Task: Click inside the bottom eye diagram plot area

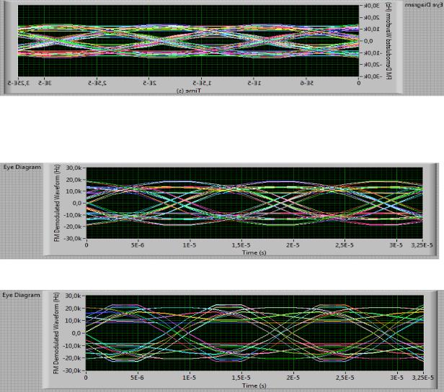Action: click(254, 333)
